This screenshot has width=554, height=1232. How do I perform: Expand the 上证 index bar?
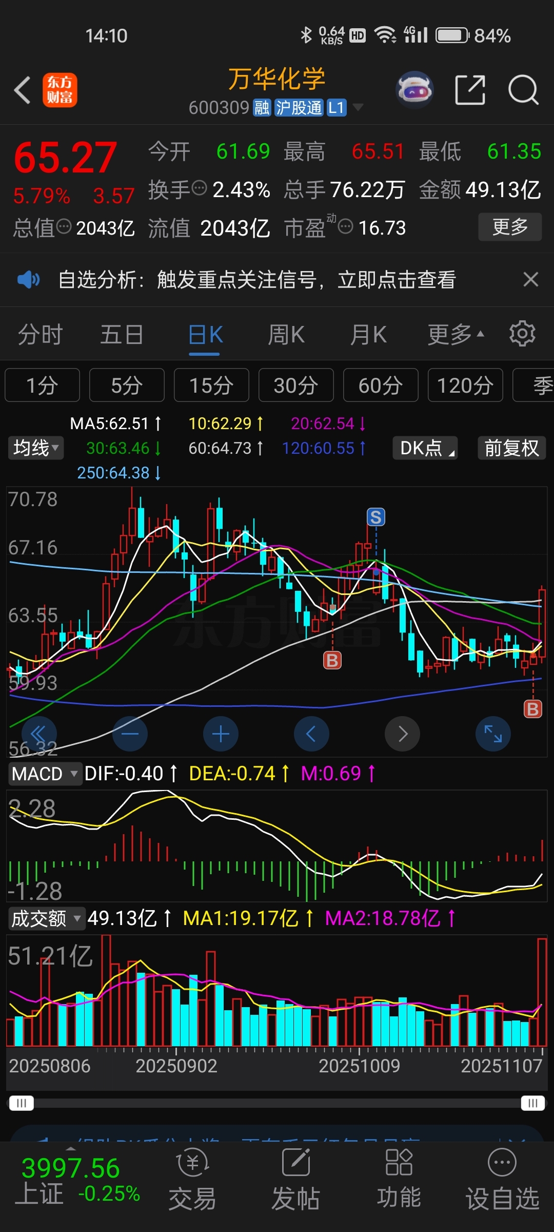point(71,1148)
